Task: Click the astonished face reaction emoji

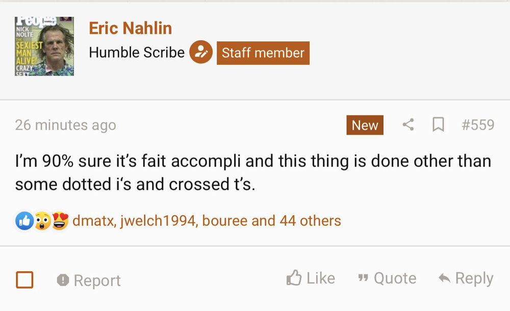Action: click(x=42, y=221)
